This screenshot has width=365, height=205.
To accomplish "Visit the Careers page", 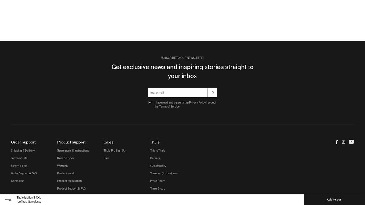I will point(155,158).
